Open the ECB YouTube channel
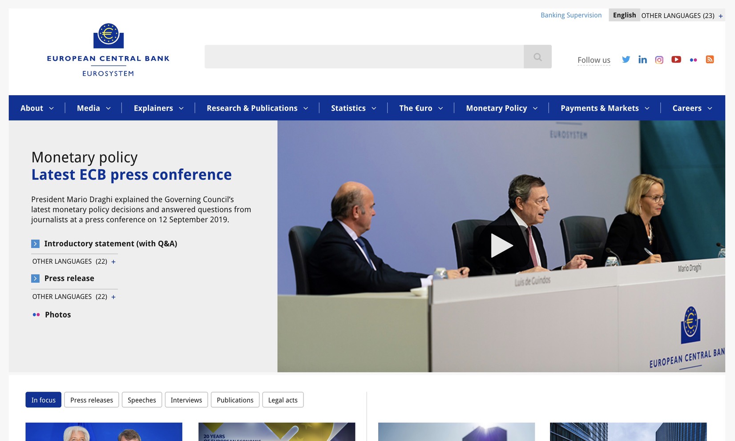735x441 pixels. (x=676, y=60)
